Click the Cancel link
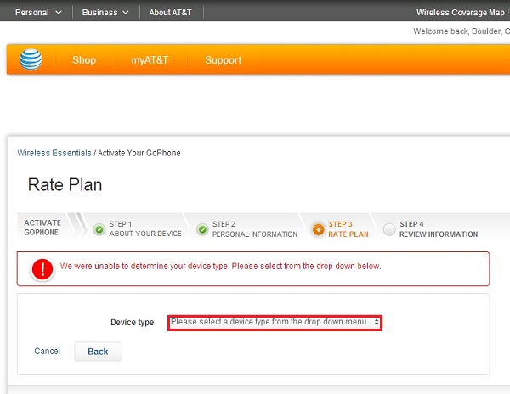This screenshot has height=394, width=510. point(47,352)
